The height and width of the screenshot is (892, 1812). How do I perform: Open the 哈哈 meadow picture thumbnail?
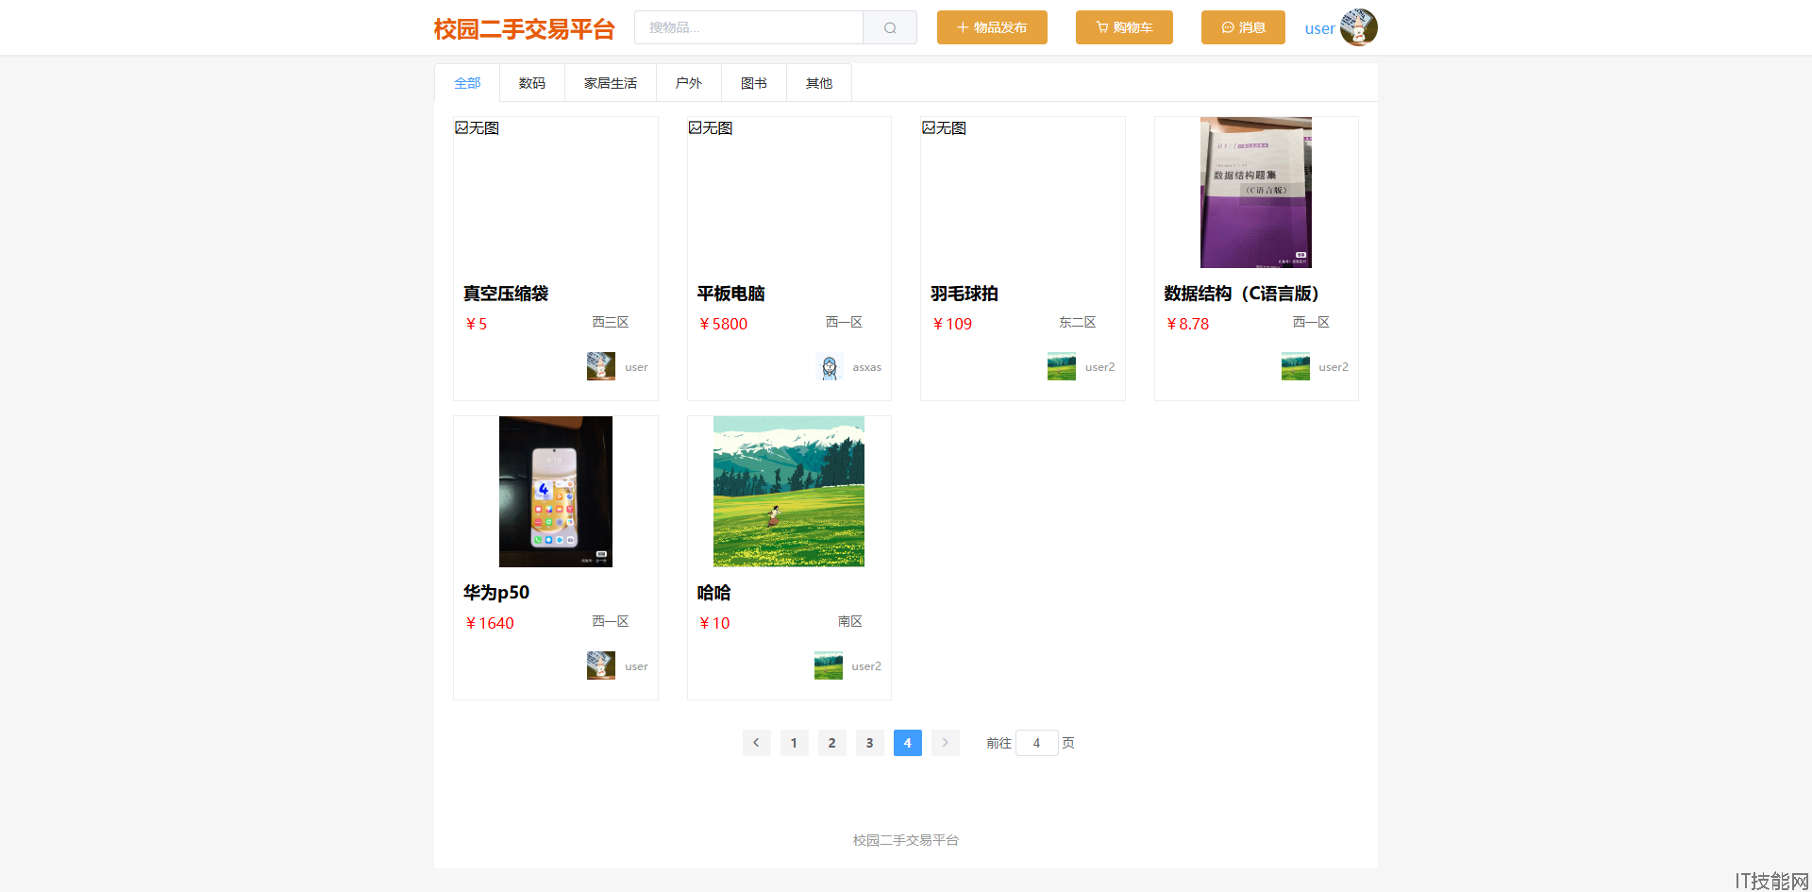pos(789,492)
